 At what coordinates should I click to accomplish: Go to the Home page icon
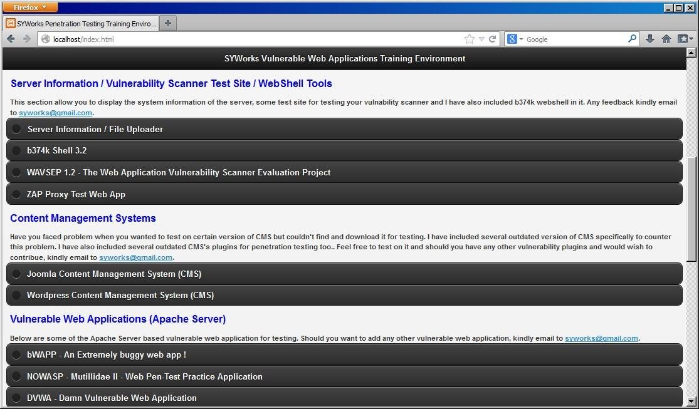pyautogui.click(x=666, y=39)
